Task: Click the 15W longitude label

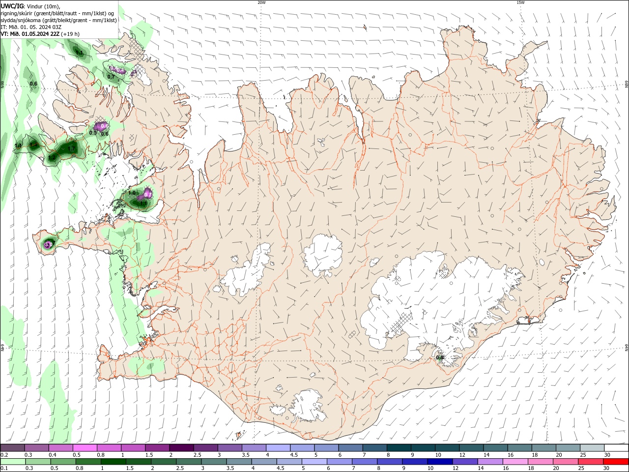Action: click(520, 2)
